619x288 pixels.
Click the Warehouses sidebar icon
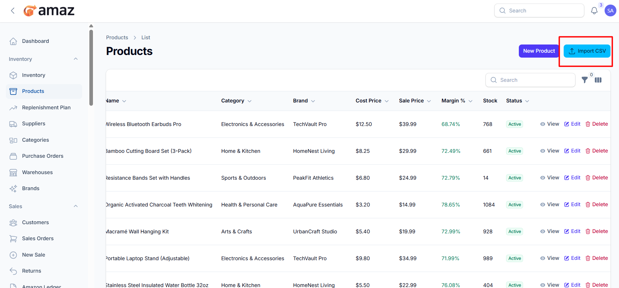(x=13, y=172)
